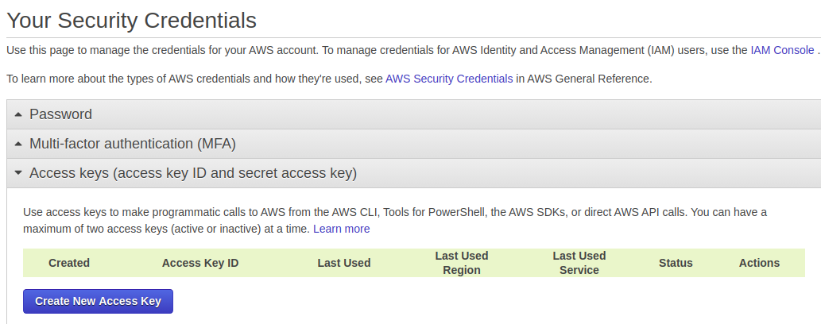Image resolution: width=821 pixels, height=324 pixels.
Task: Click the Last Used Region column header
Action: point(462,263)
